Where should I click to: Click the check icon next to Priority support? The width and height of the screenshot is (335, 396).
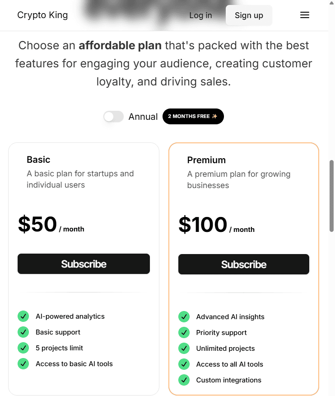coord(184,333)
